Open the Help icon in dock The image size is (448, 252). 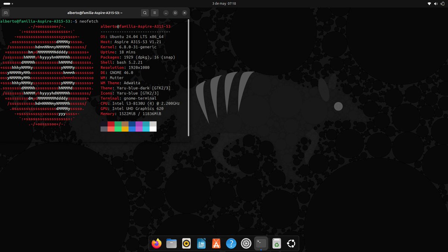(x=231, y=244)
